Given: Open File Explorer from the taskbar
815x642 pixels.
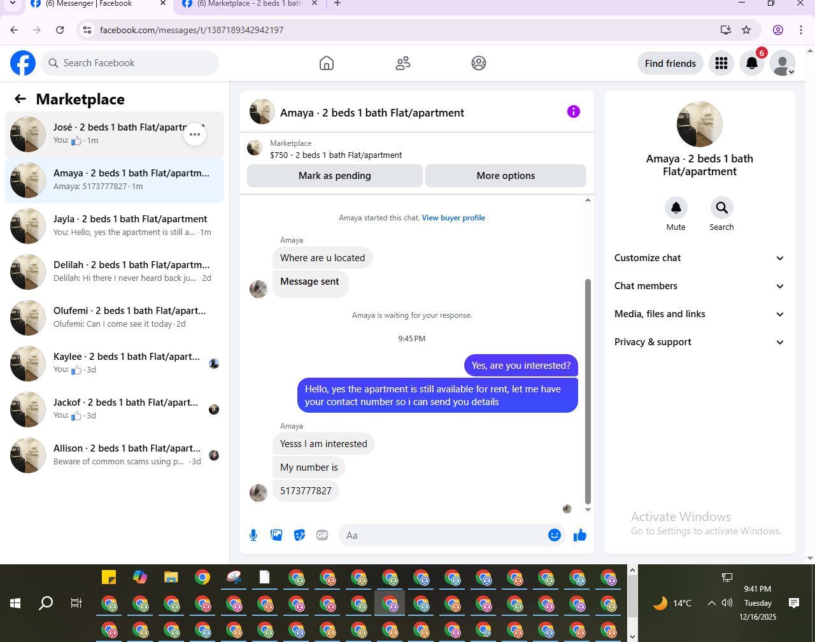Looking at the screenshot, I should [x=171, y=578].
